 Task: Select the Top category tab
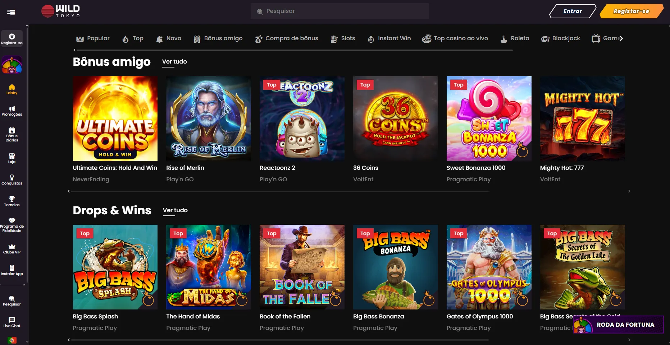click(x=133, y=38)
